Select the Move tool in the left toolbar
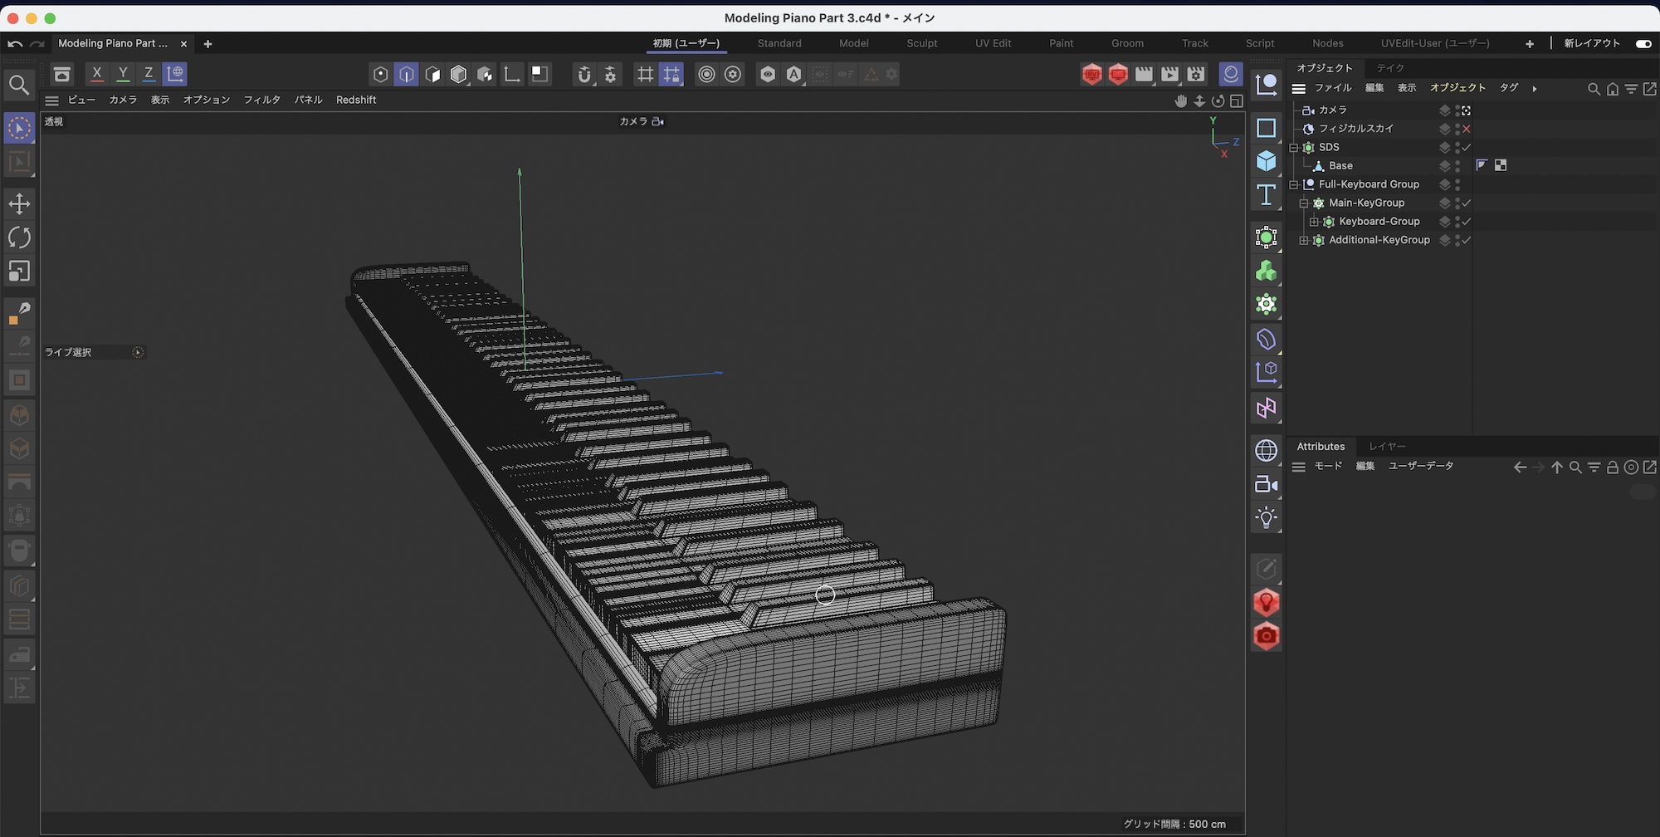This screenshot has height=837, width=1660. pos(19,203)
